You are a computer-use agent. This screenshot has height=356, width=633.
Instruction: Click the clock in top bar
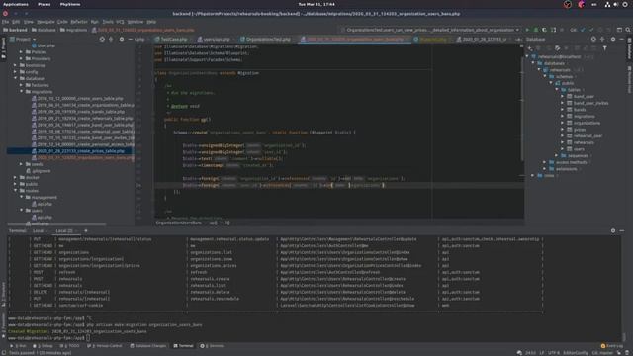pyautogui.click(x=316, y=4)
